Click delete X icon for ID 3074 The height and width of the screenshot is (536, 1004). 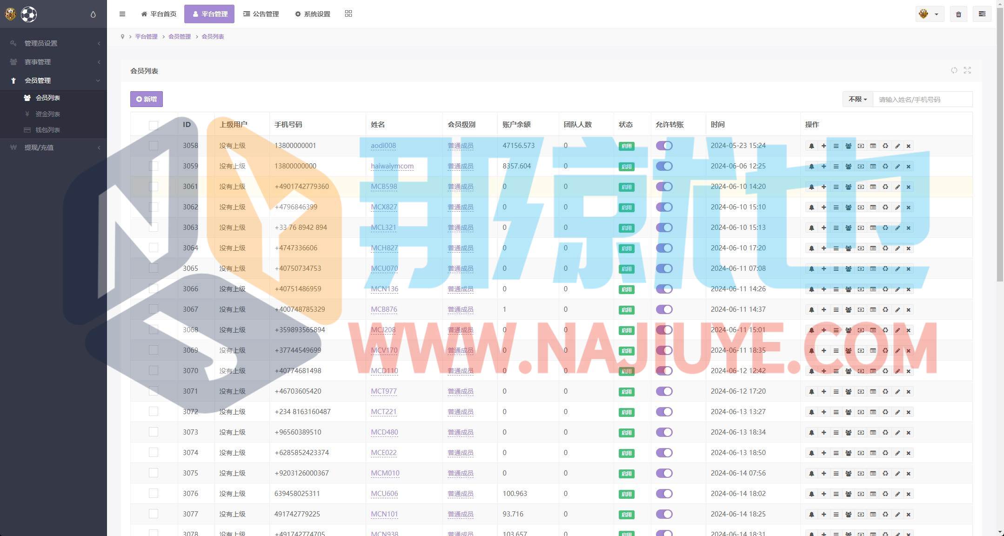click(908, 453)
